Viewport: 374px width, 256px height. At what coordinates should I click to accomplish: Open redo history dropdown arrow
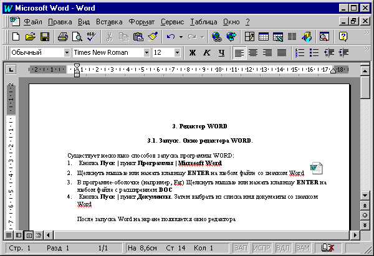(202, 37)
